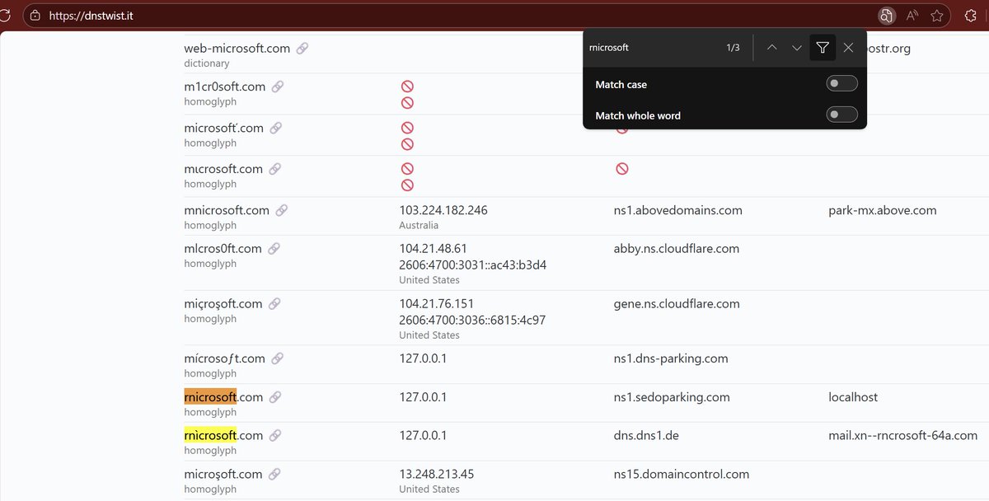Select nameserver dns.dns1.de
Screen dimensions: 989x501
point(646,435)
